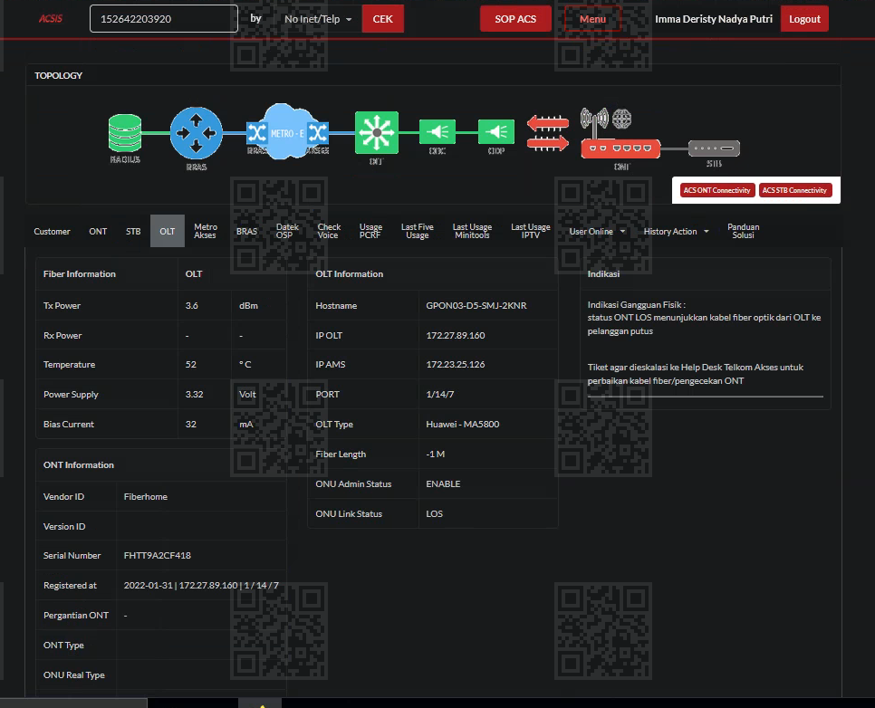The width and height of the screenshot is (875, 708).
Task: Click the CEK button
Action: [x=383, y=19]
